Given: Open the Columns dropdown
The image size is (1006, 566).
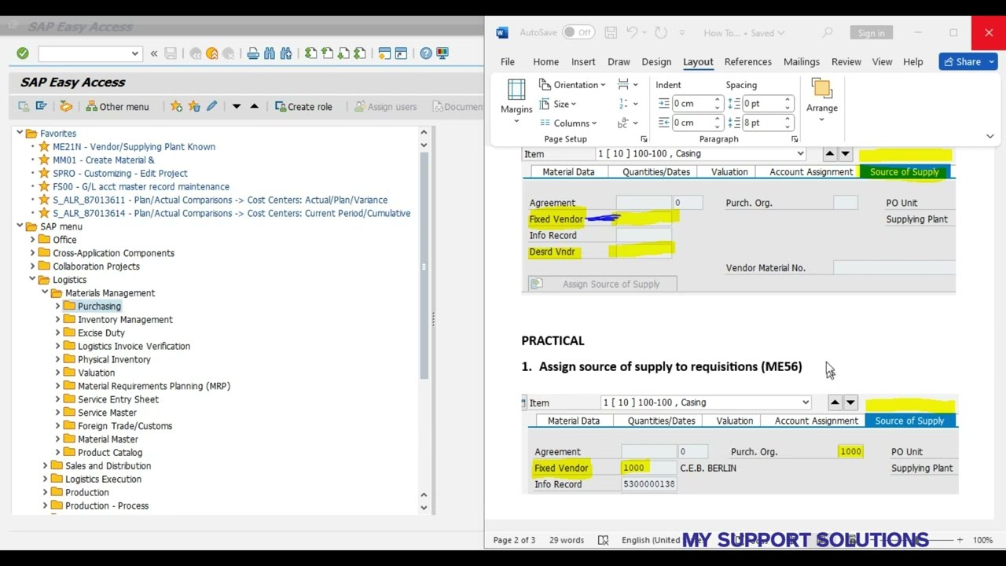Looking at the screenshot, I should [568, 123].
